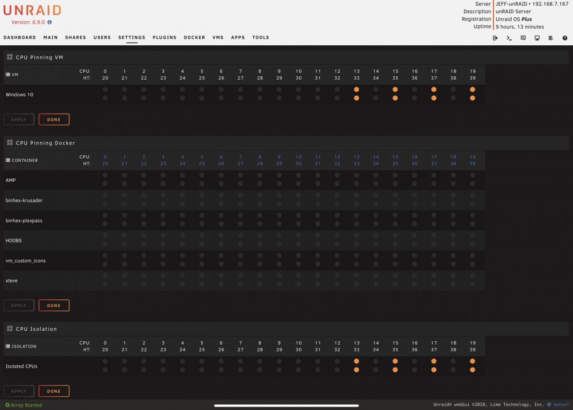Click the Array Started status icon
573x410 pixels.
pos(7,405)
